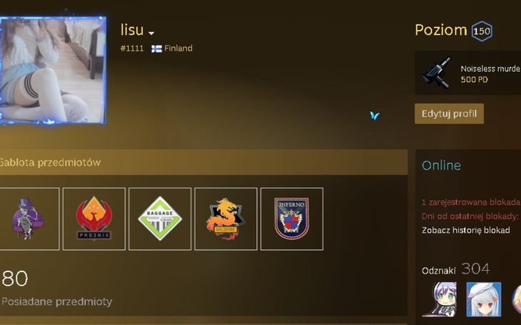
Task: Click the Baggage CS:GO pin
Action: coord(160,219)
